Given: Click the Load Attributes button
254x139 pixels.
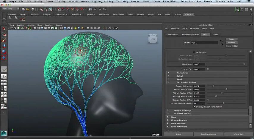Looking at the screenshot, I should [x=208, y=134].
